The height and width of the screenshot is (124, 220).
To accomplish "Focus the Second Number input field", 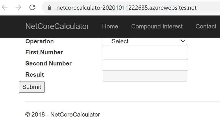I will [x=145, y=65].
